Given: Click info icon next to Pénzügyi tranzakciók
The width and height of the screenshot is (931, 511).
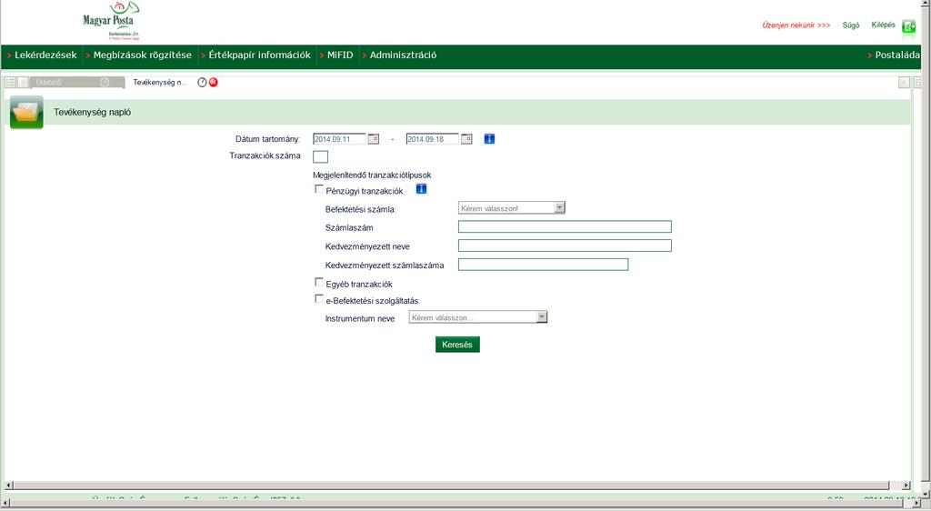Looking at the screenshot, I should 421,189.
